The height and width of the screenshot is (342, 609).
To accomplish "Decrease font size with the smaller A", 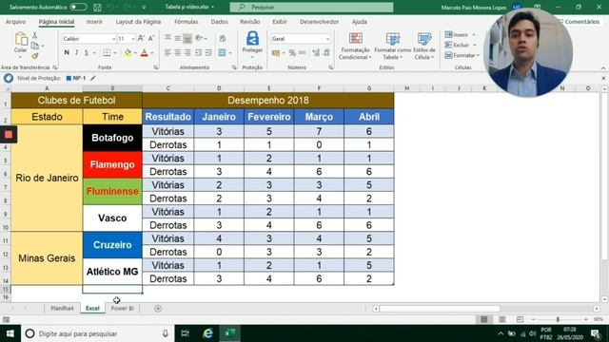I will pyautogui.click(x=151, y=38).
